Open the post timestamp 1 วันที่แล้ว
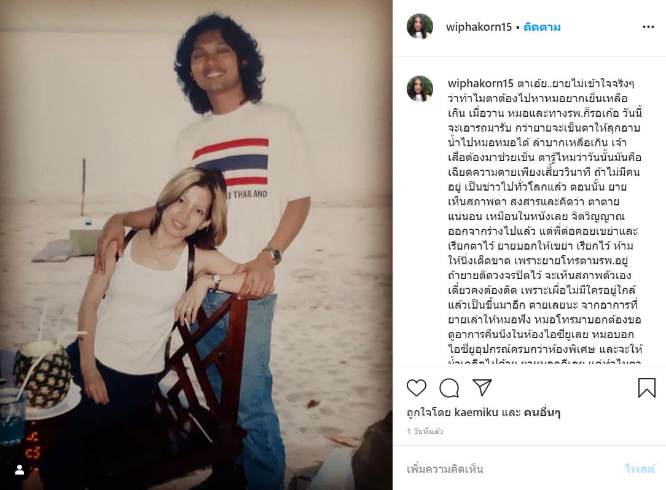This screenshot has height=490, width=666. [x=425, y=432]
